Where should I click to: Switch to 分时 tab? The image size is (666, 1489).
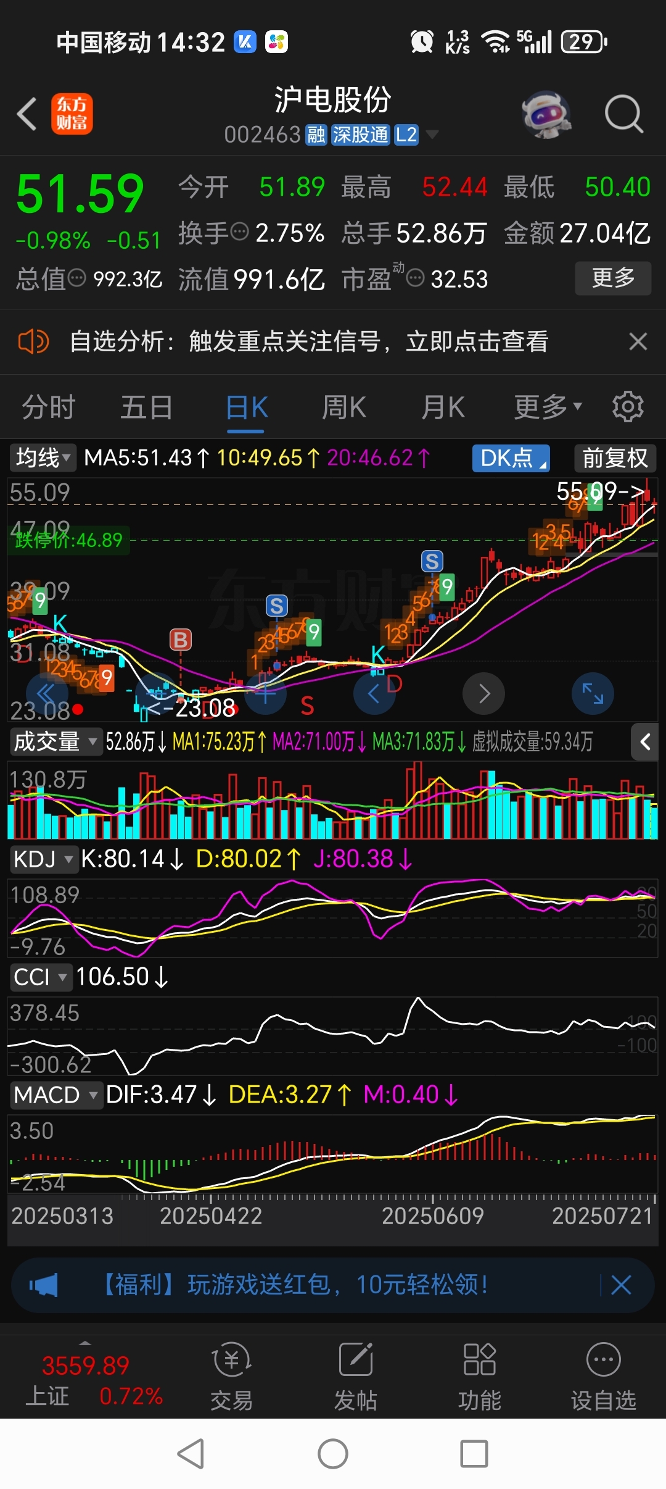[x=49, y=407]
